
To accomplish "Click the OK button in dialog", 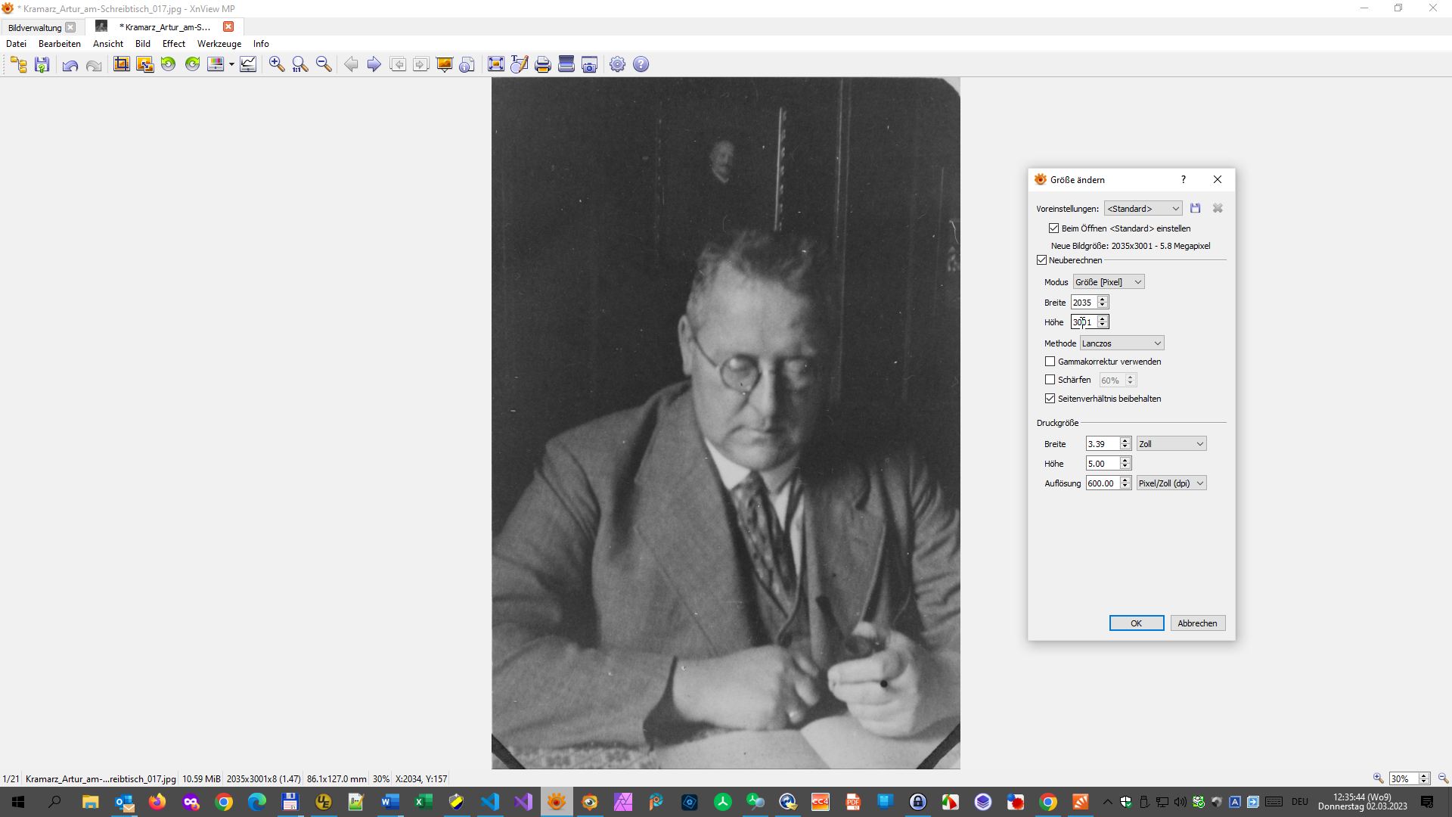I will pyautogui.click(x=1136, y=623).
